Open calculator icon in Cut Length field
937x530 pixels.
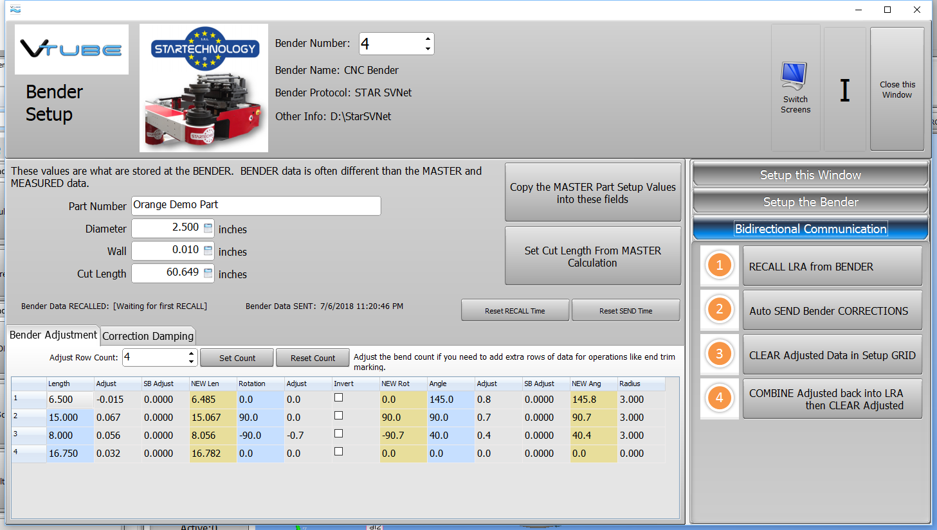pos(208,273)
